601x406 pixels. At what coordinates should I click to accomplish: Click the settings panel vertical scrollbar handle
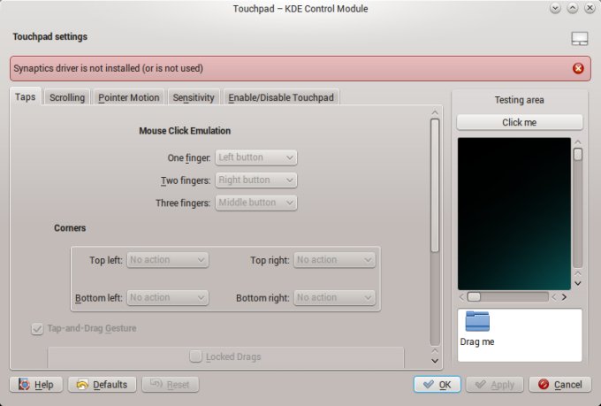[435, 186]
